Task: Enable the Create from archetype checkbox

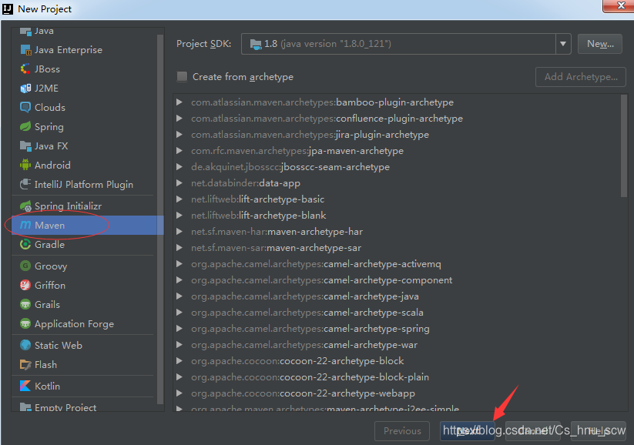Action: [182, 76]
